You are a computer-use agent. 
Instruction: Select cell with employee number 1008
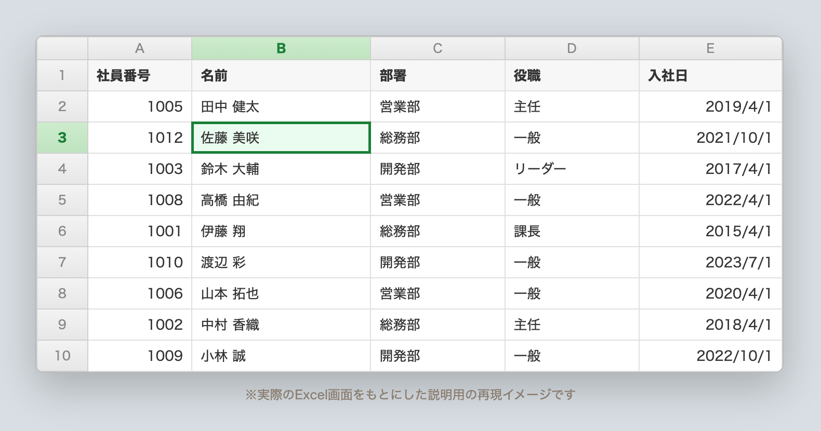point(140,200)
